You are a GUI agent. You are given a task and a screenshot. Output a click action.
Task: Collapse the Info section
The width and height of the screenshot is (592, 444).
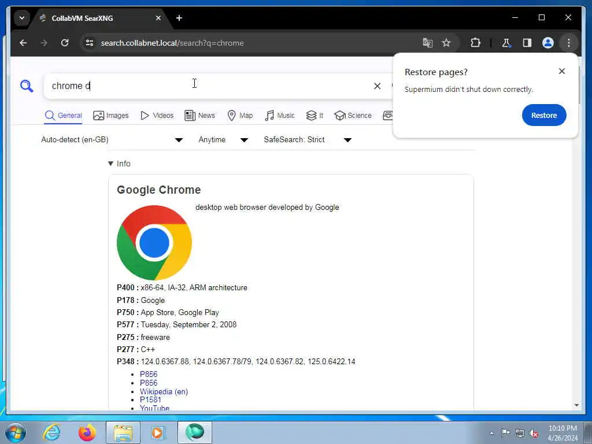coord(119,164)
